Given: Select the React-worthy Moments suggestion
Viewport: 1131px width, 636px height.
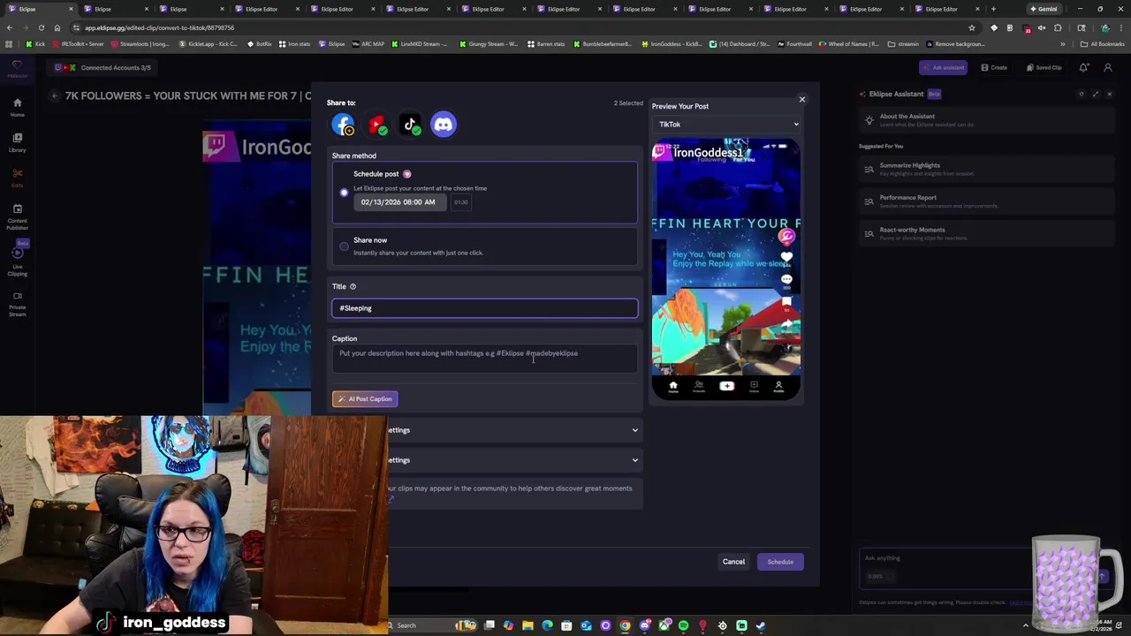Looking at the screenshot, I should [x=988, y=233].
